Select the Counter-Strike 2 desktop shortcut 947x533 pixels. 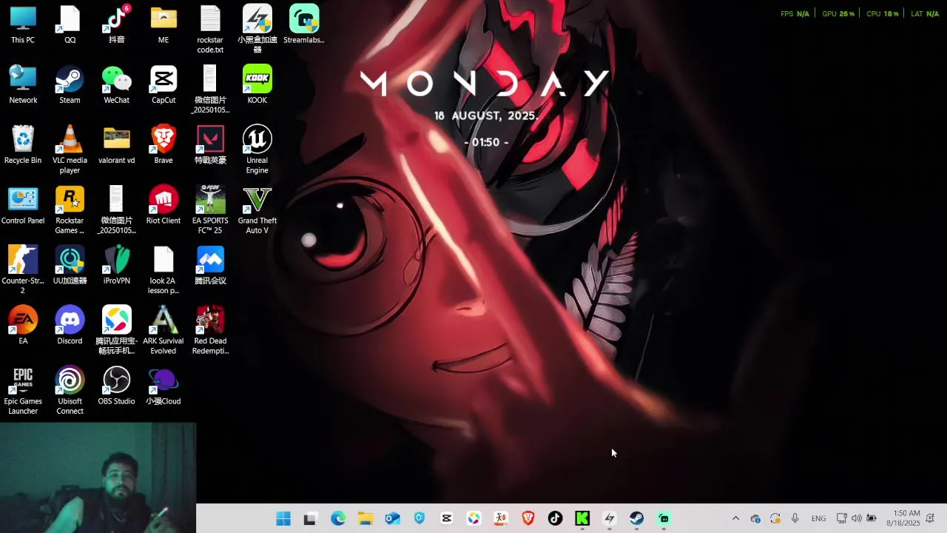tap(23, 270)
